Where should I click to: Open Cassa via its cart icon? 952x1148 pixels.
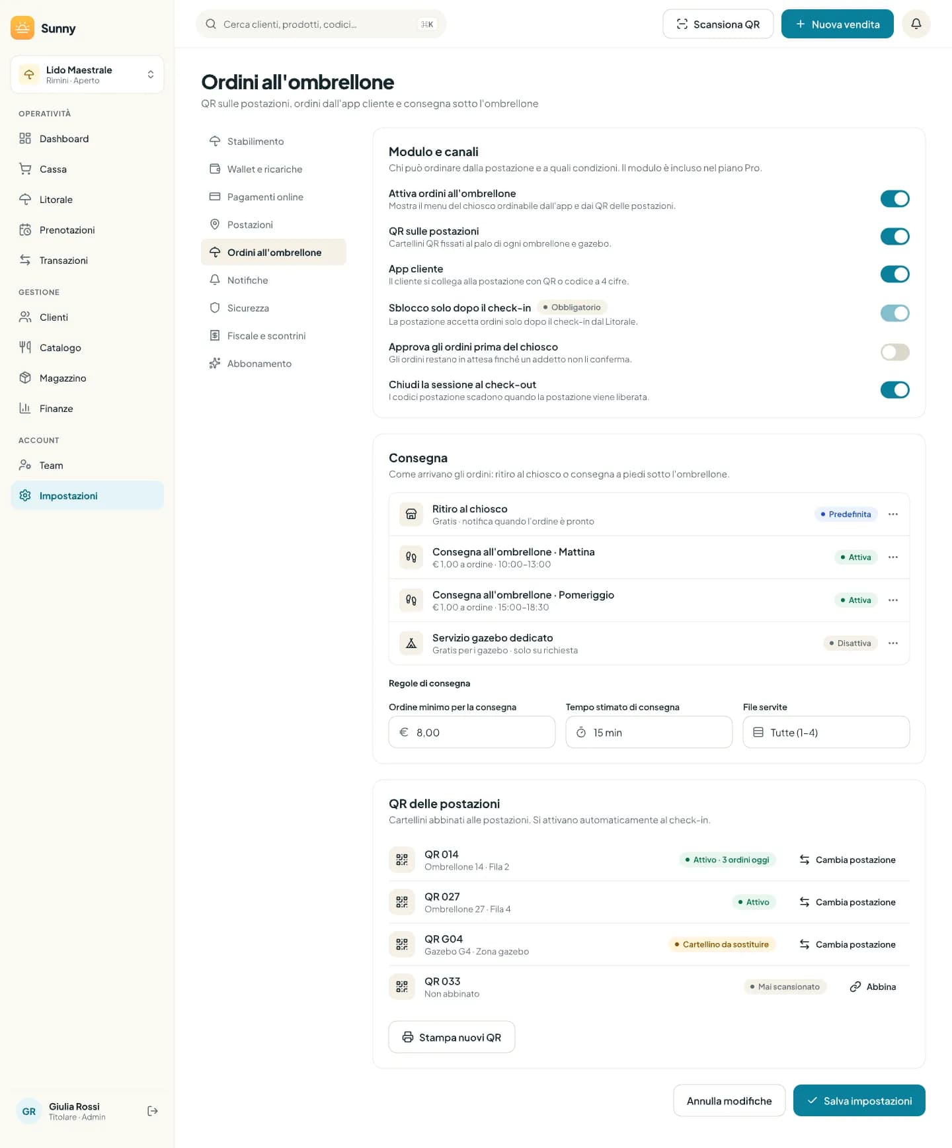pos(25,169)
